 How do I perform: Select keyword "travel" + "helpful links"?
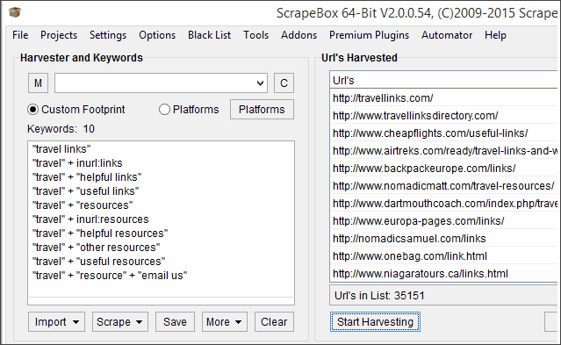pyautogui.click(x=87, y=177)
